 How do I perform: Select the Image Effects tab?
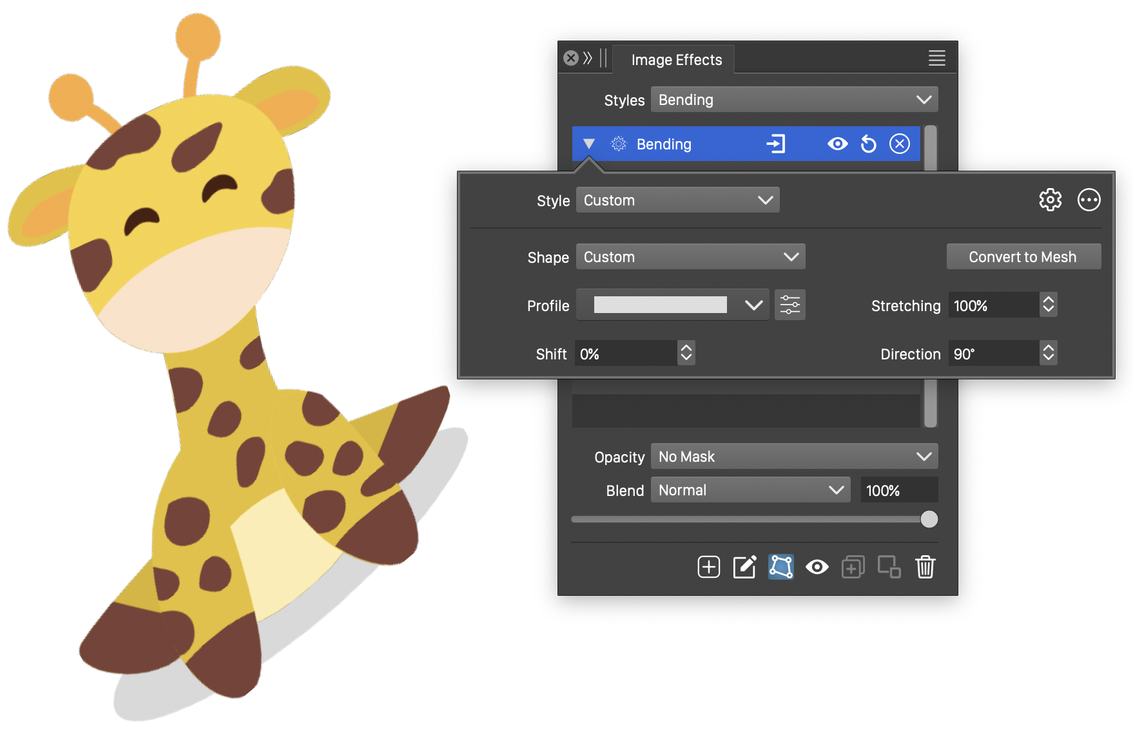click(676, 60)
